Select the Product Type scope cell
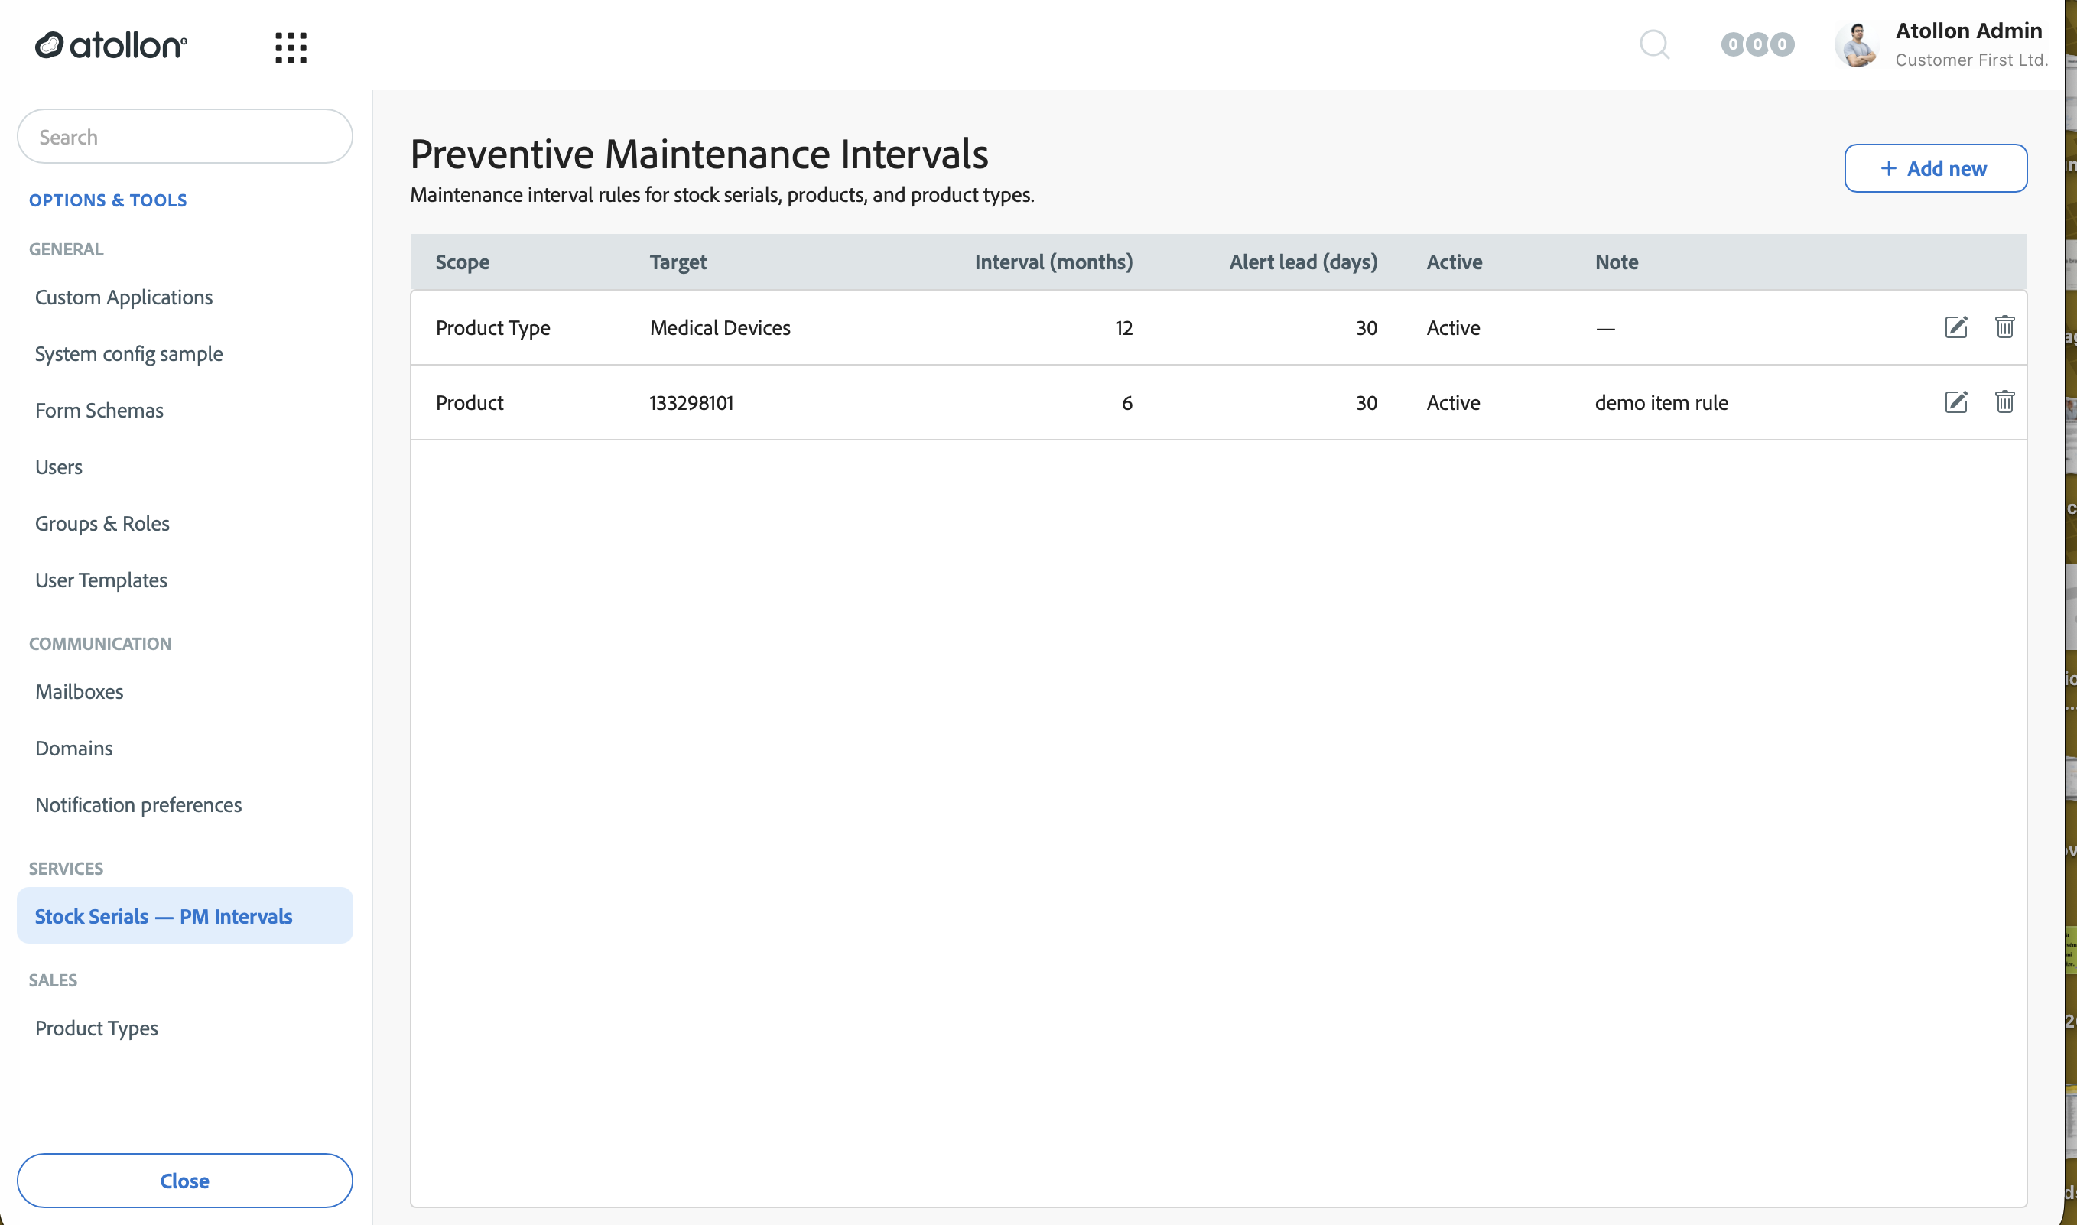 (x=492, y=328)
